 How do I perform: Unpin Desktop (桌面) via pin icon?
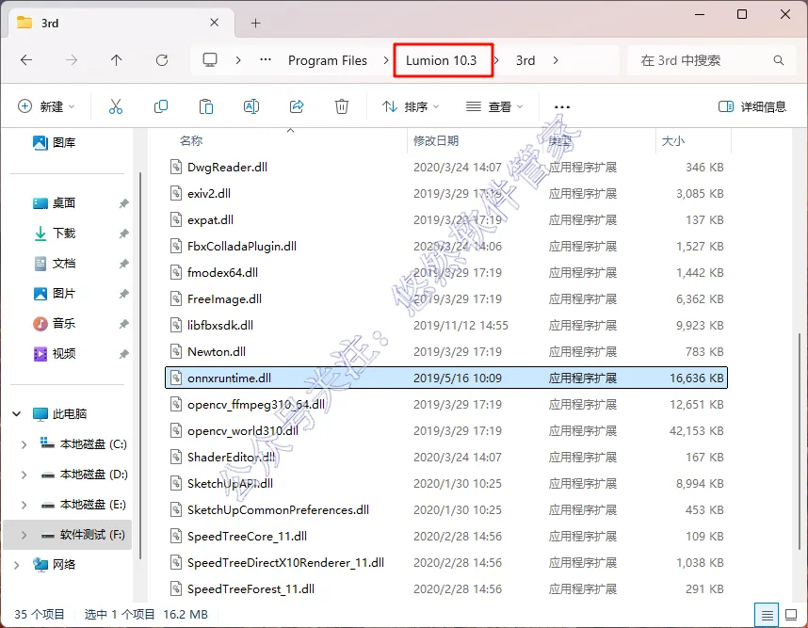coord(123,203)
